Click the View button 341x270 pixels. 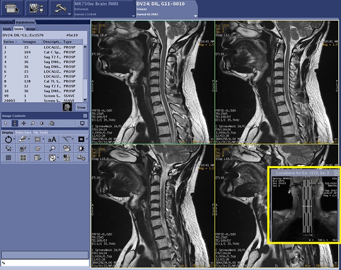(81, 107)
